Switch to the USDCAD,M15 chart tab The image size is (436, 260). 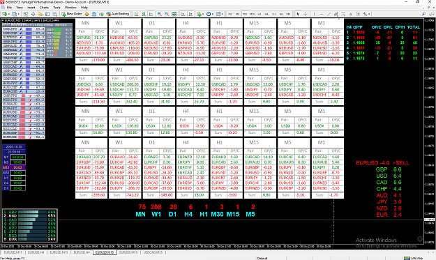(x=153, y=252)
